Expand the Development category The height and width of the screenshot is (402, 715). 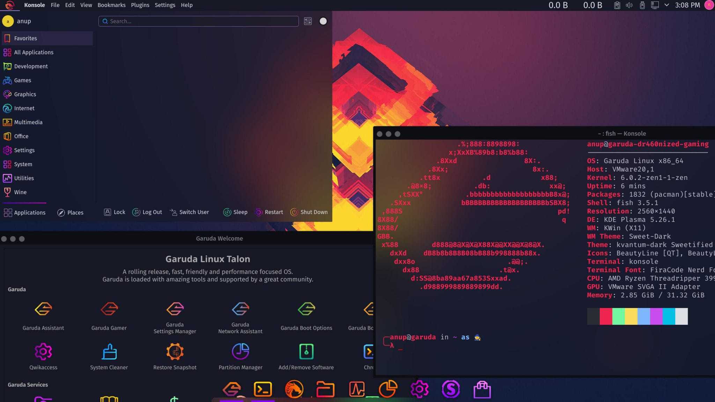[x=31, y=66]
